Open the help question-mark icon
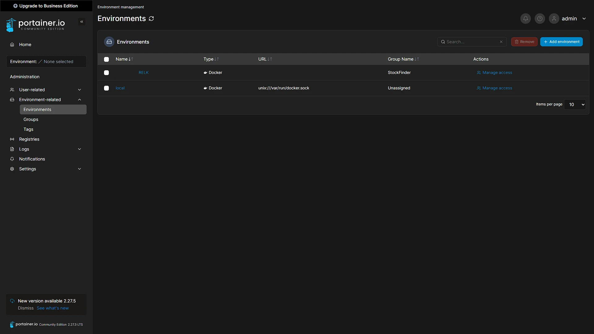 click(540, 19)
